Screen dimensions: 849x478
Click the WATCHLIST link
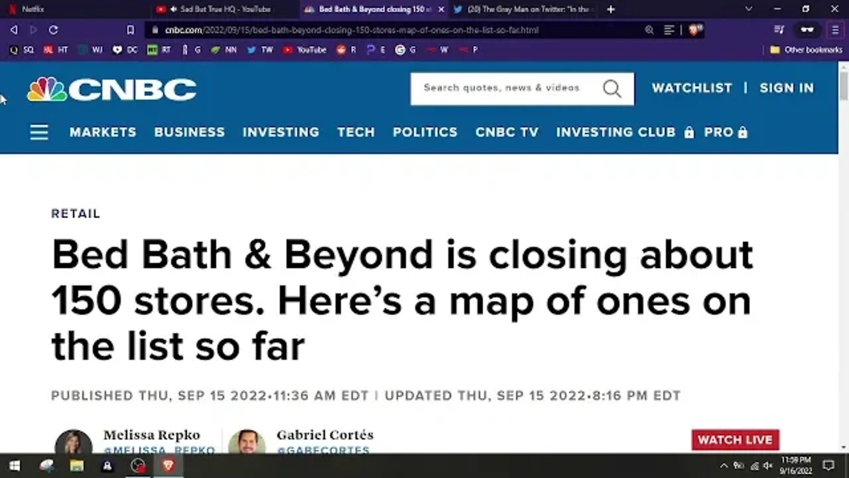pos(692,88)
